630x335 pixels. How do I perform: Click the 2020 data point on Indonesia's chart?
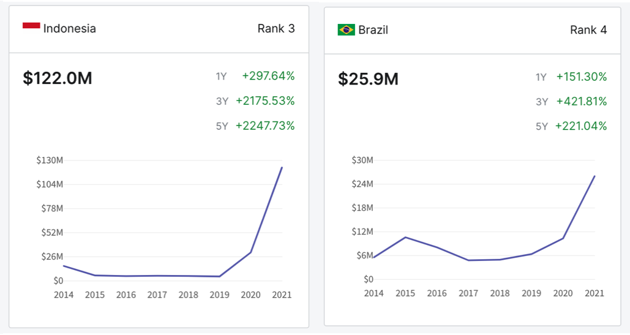click(251, 252)
